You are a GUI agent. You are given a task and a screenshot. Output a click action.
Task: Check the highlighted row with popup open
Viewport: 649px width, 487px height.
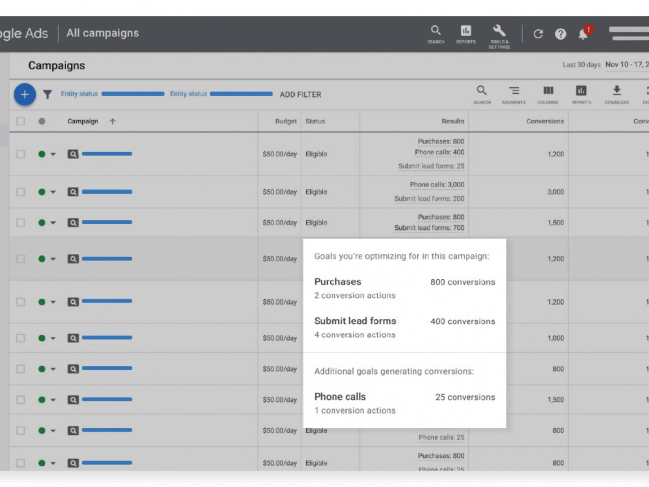(x=20, y=259)
